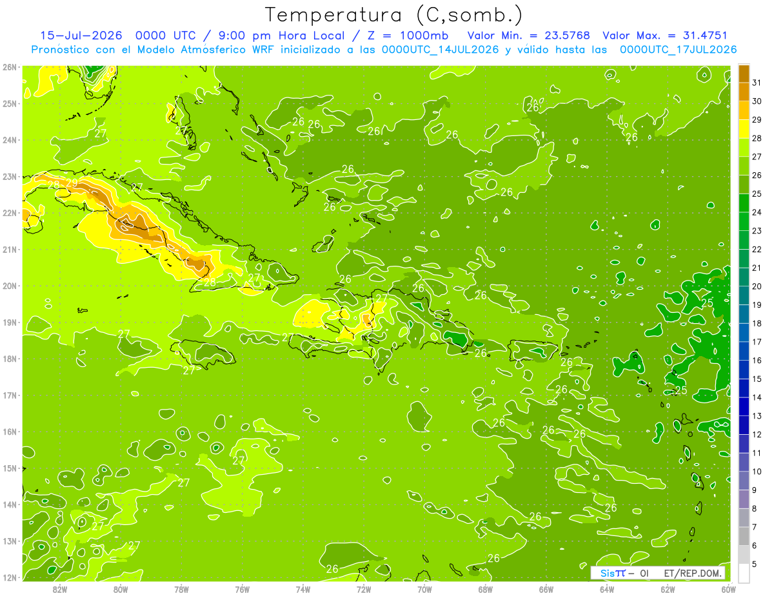Viewport: 774px width, 598px height.
Task: Click the valid-until time "0000UTC_17JUL2026"
Action: click(x=678, y=49)
